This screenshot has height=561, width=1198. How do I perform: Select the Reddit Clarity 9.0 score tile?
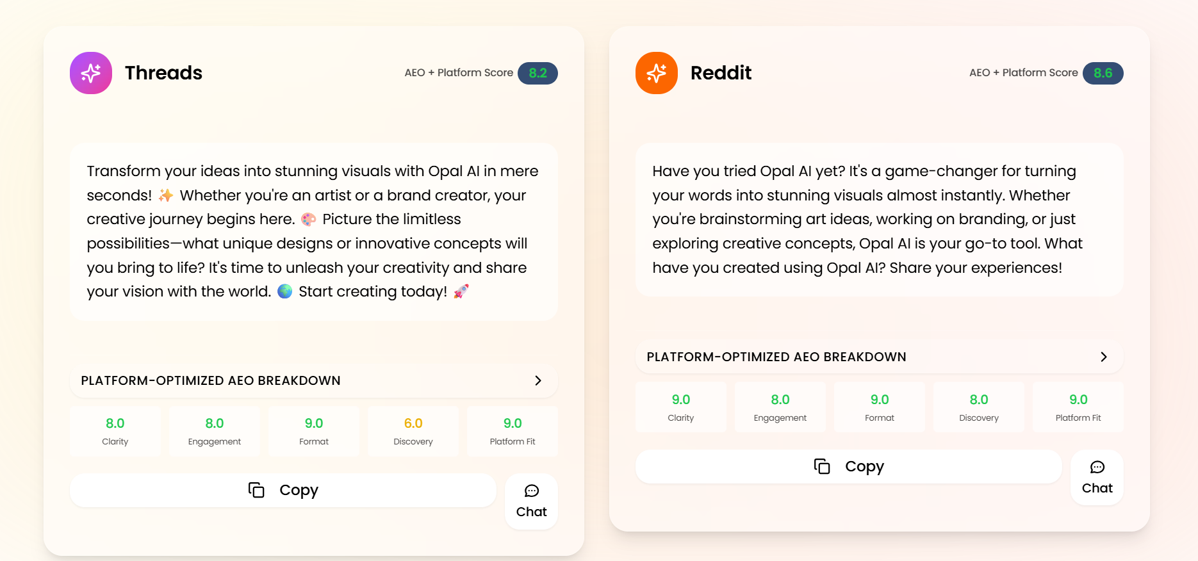coord(680,407)
